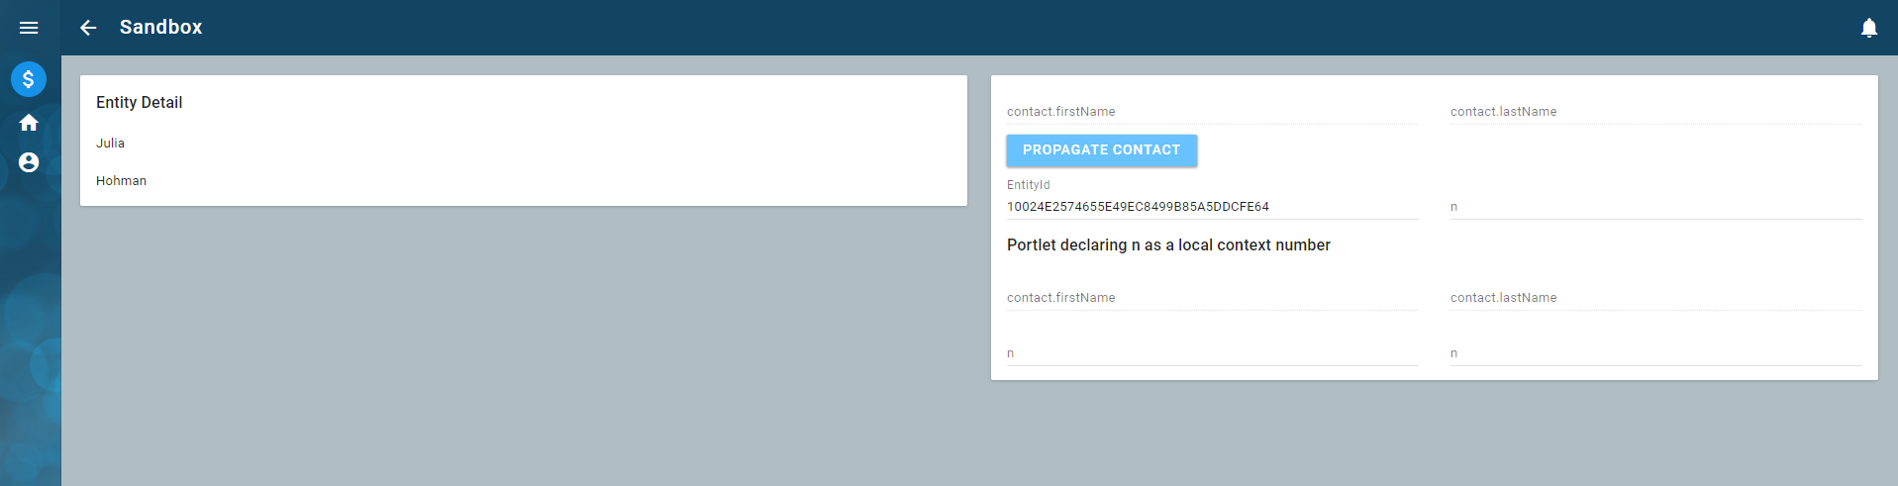
Task: Focus the EntityId input field
Action: point(1212,207)
